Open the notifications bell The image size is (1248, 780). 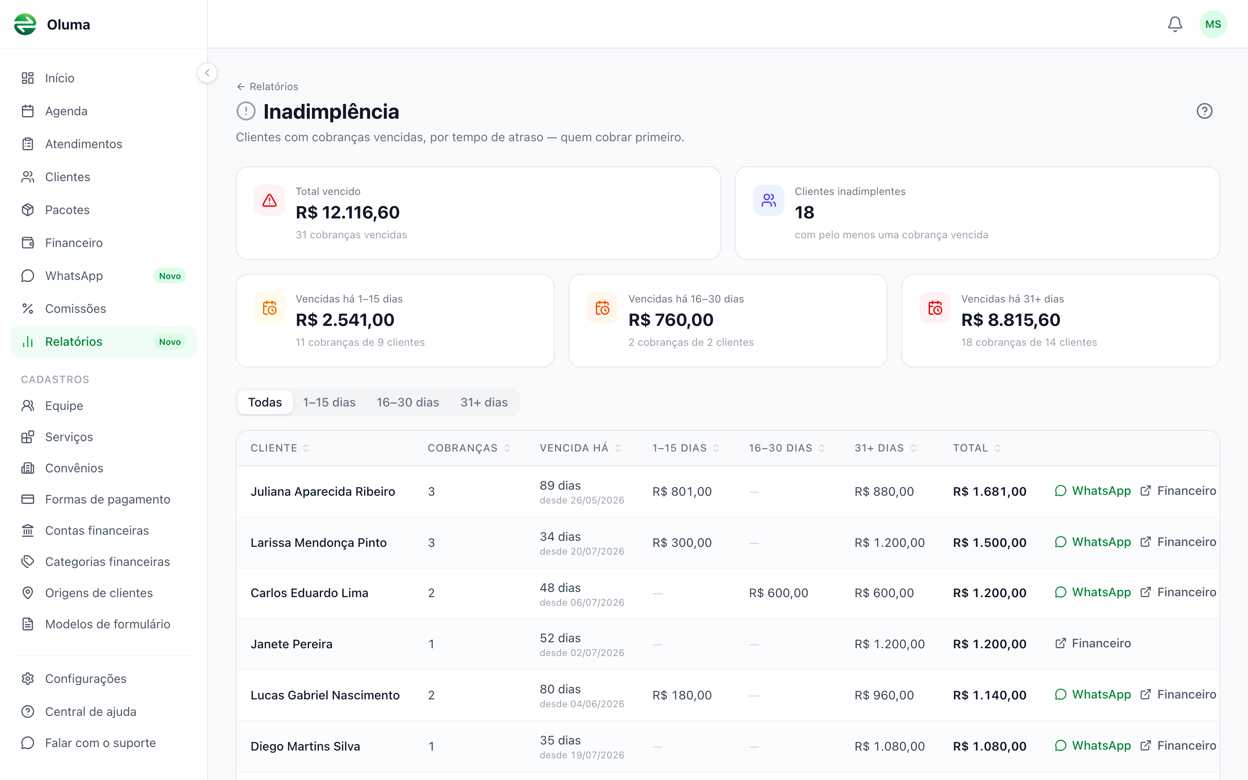click(1175, 24)
